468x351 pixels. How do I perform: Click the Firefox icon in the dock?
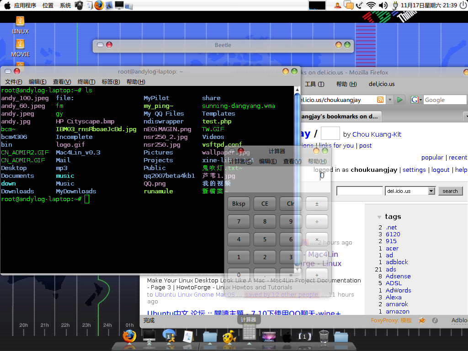(129, 336)
